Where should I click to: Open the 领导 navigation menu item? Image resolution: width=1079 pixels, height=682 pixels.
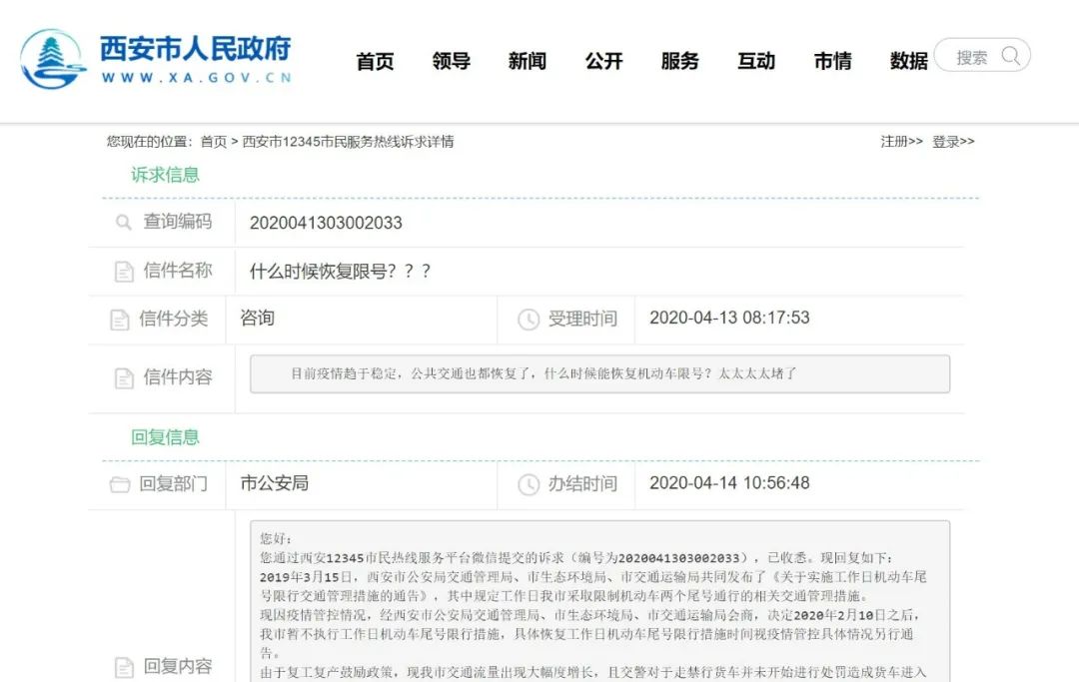(452, 61)
